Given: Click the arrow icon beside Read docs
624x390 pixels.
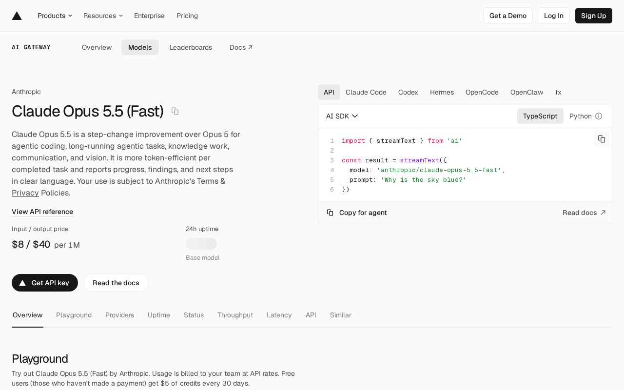Looking at the screenshot, I should point(603,213).
